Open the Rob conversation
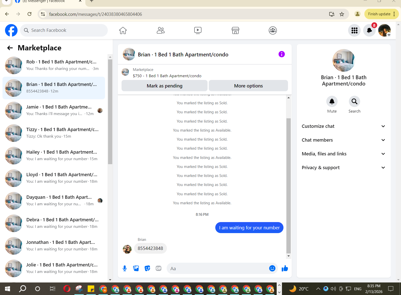 click(x=54, y=65)
